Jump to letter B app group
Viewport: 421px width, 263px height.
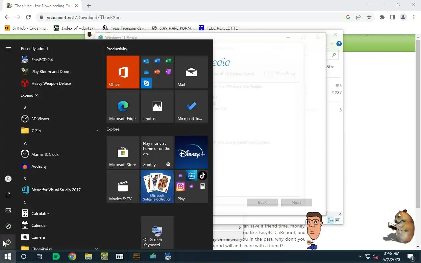coord(25,179)
